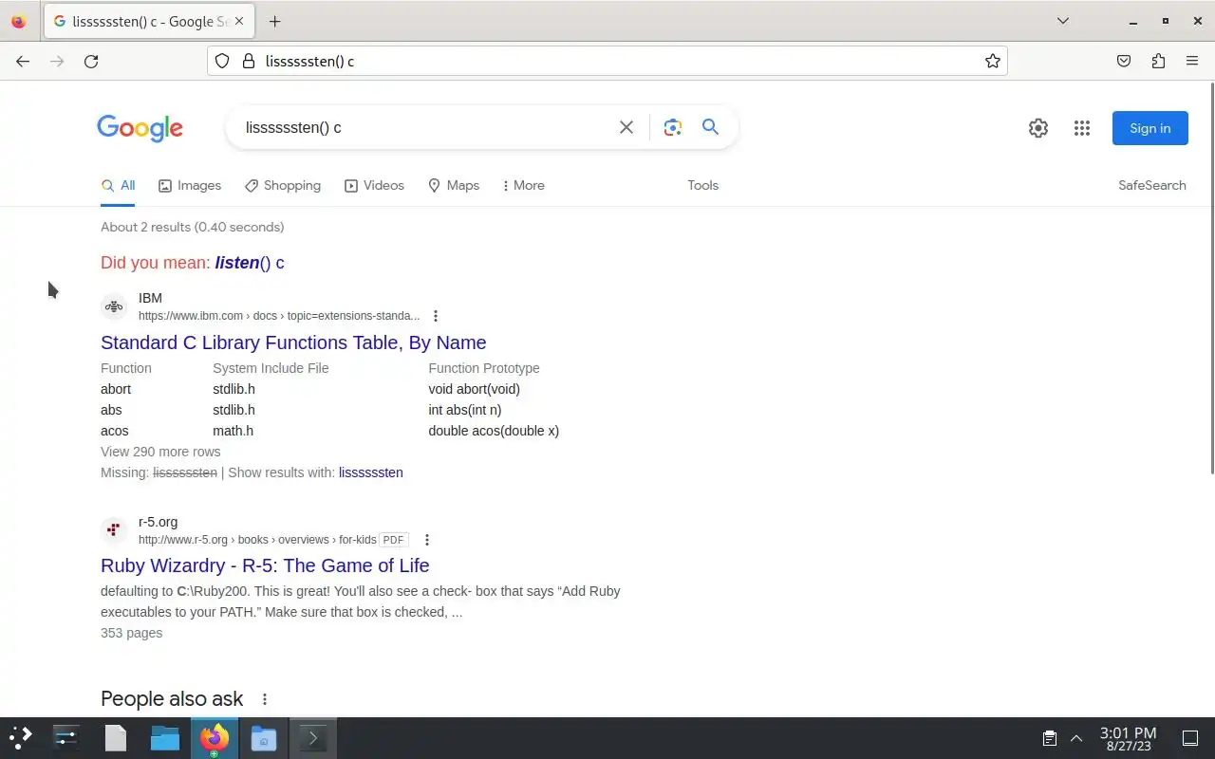Open the Firefox application menu
This screenshot has height=759, width=1215.
click(1192, 61)
